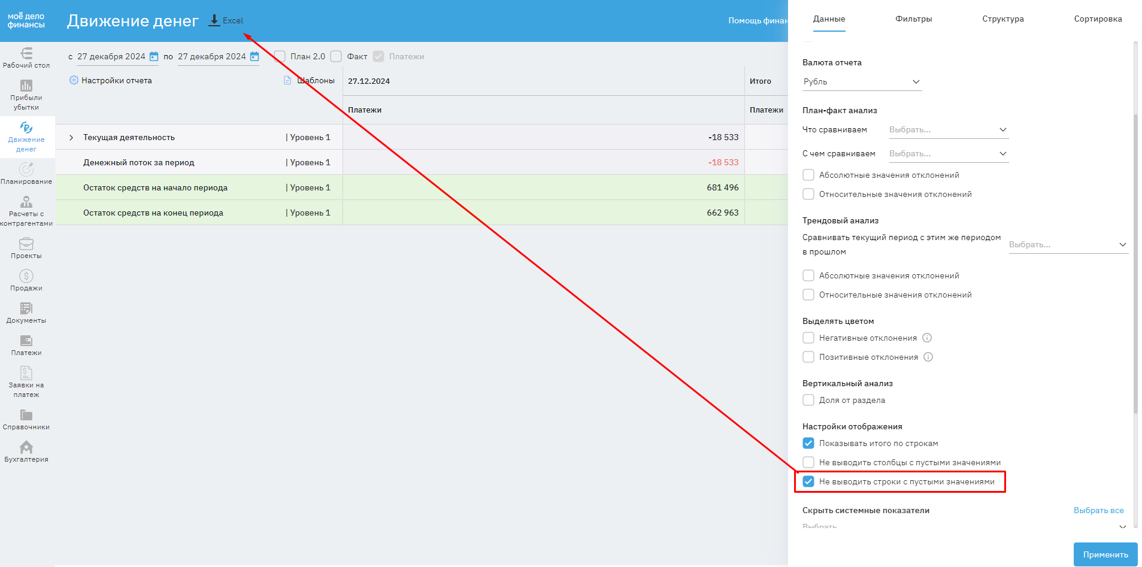Screen dimensions: 1142x567
Task: Open the end date calendar icon
Action: point(255,56)
